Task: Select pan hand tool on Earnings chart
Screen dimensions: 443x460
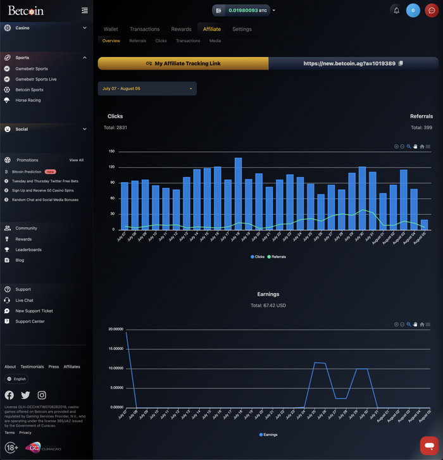Action: (x=415, y=324)
